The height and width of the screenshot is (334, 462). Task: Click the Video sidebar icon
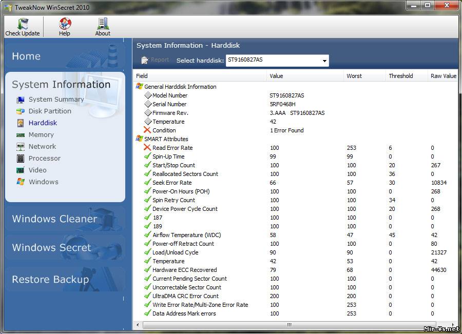point(21,170)
